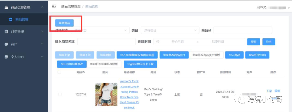Viewport: 292px width, 112px height.
Task: Click the 批量下架 button
Action: coord(85,55)
